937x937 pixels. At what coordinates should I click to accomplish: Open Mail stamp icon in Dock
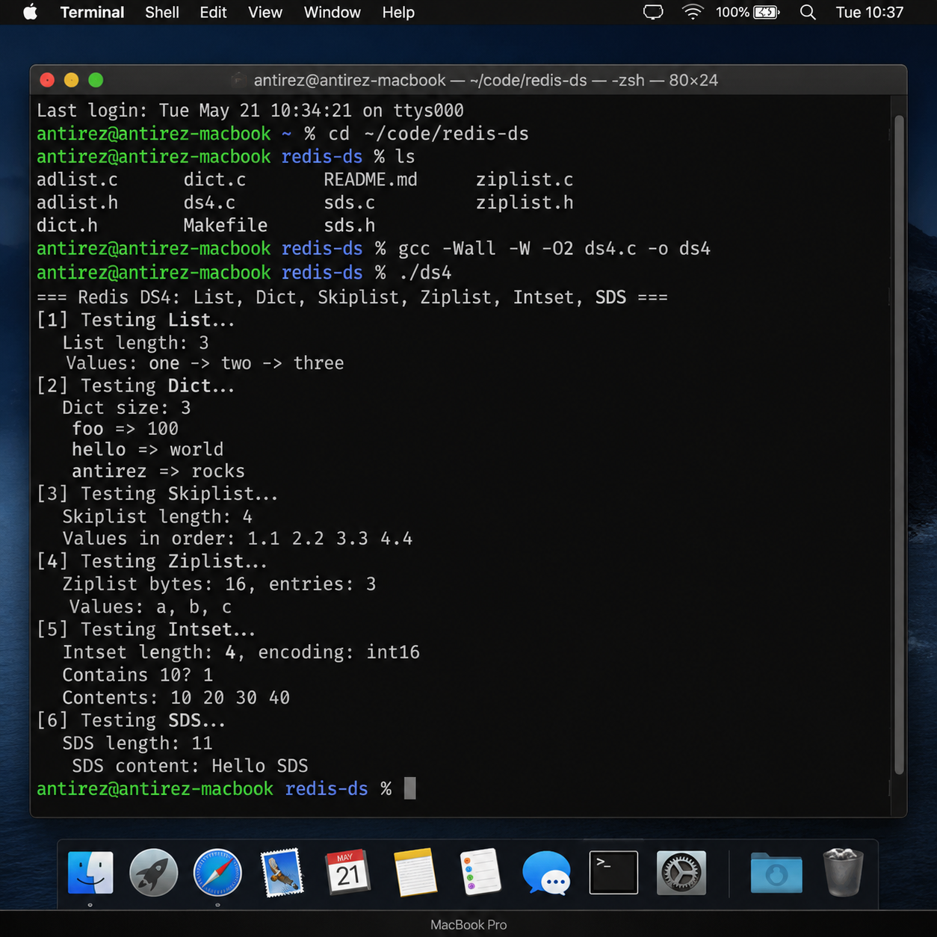pyautogui.click(x=282, y=872)
